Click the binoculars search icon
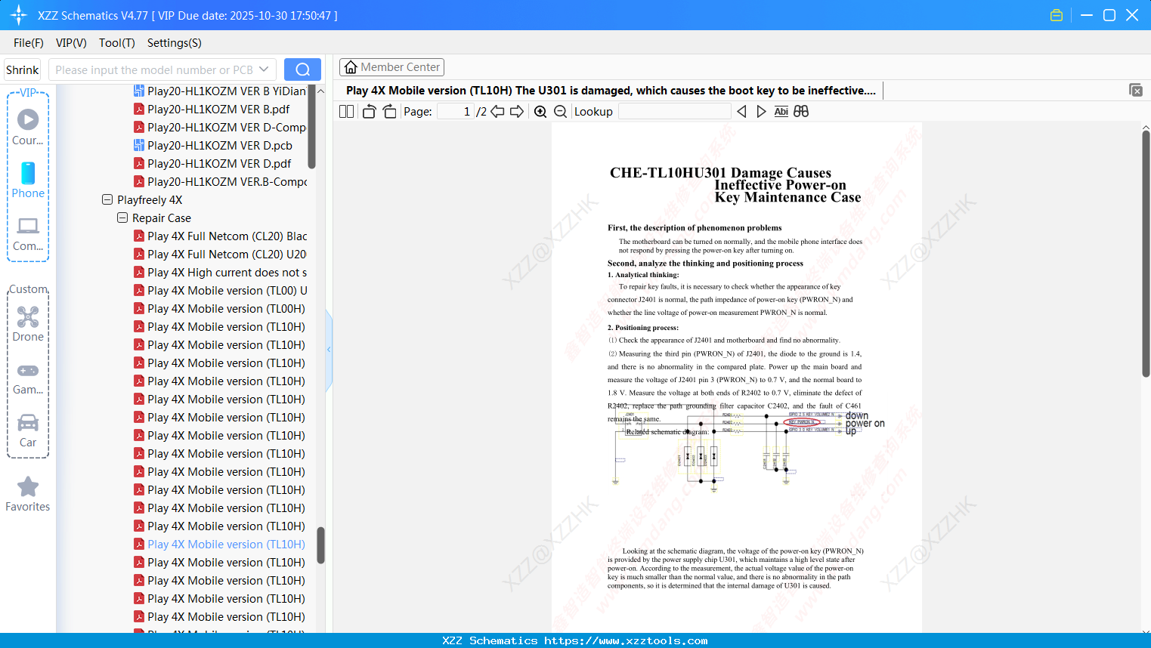 click(801, 111)
